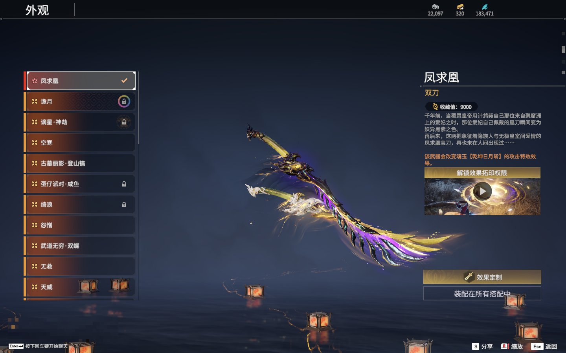566x353 pixels.
Task: Select the 古墓丽影·登山镐 skin
Action: pyautogui.click(x=80, y=163)
